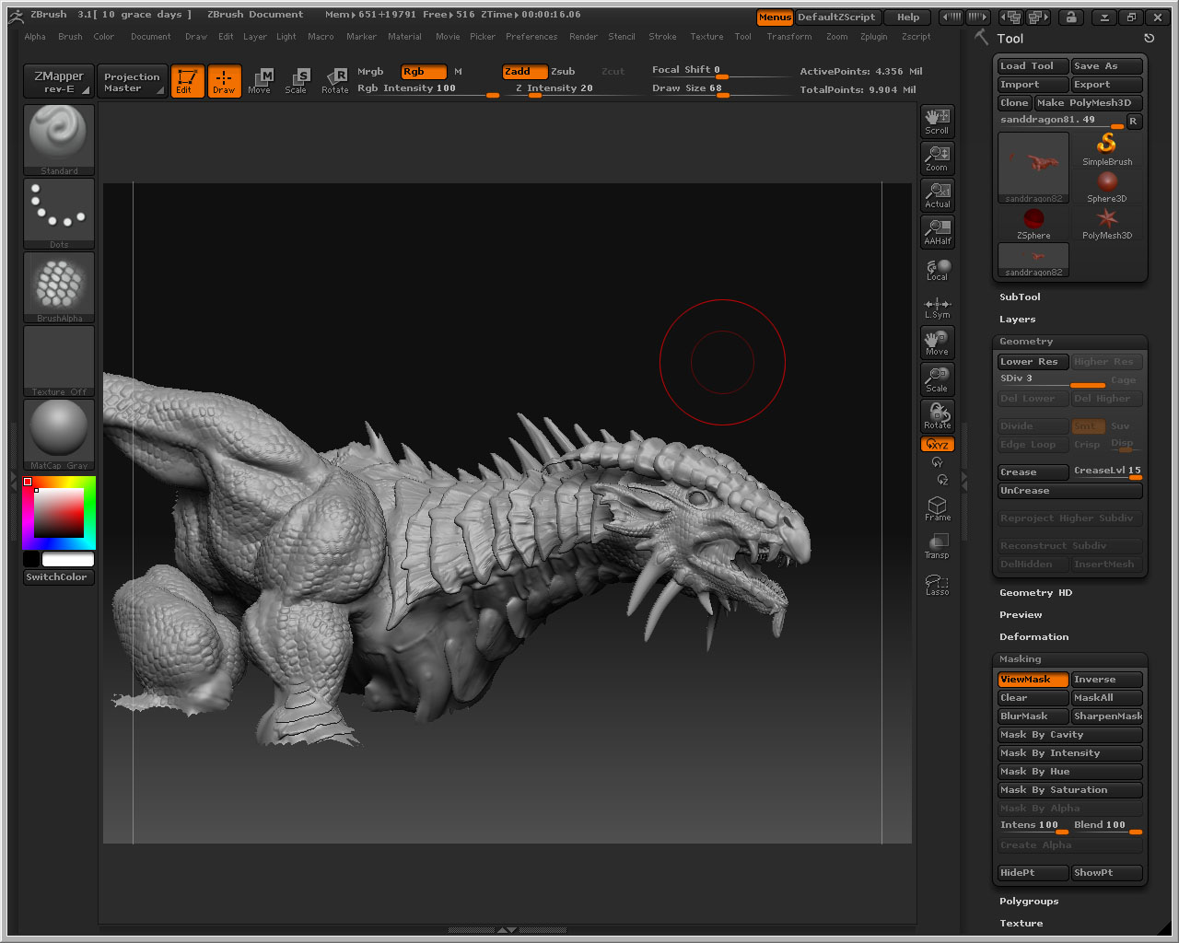Select the Rotate mode icon in top shelf
Image resolution: width=1179 pixels, height=943 pixels.
pos(334,81)
